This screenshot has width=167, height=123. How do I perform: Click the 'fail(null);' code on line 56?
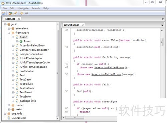(85, 91)
